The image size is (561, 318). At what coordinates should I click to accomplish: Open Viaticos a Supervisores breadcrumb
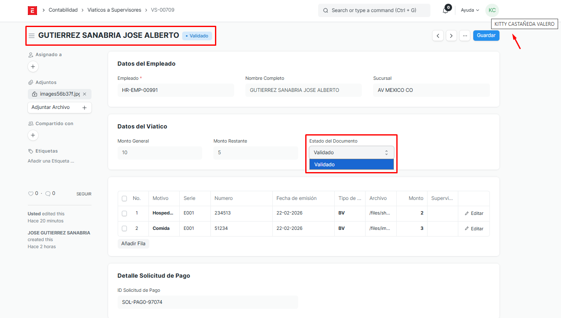tap(114, 10)
